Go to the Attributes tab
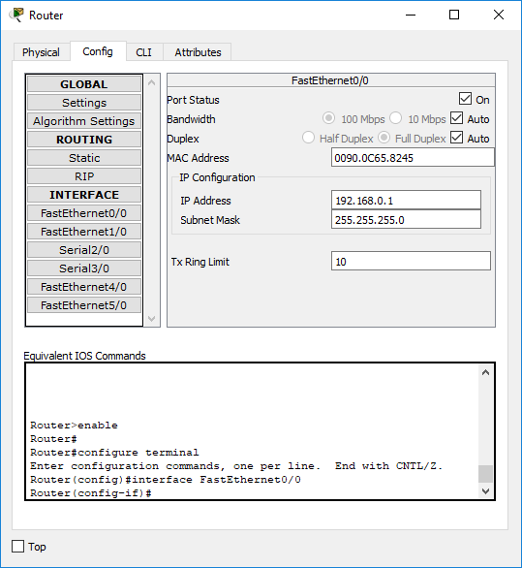 [x=198, y=52]
